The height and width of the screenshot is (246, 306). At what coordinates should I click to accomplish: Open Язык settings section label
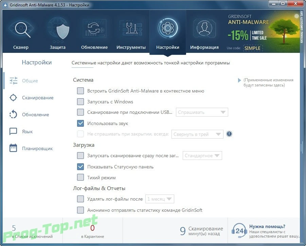(x=27, y=132)
